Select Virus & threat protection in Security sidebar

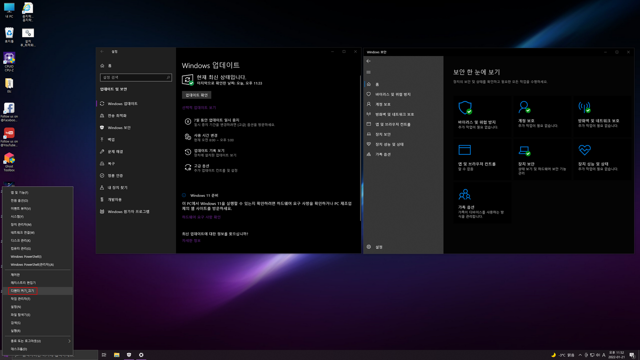tap(404, 94)
